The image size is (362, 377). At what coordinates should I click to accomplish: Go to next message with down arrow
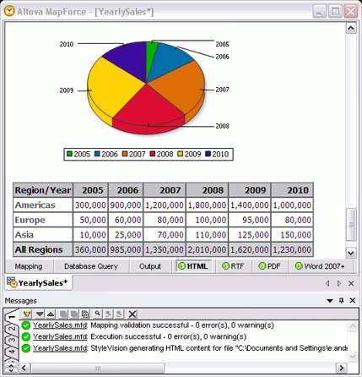[x=40, y=314]
